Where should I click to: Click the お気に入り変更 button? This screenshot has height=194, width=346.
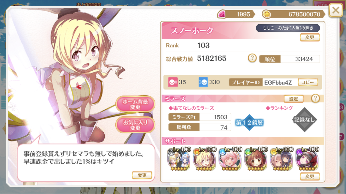135,125
